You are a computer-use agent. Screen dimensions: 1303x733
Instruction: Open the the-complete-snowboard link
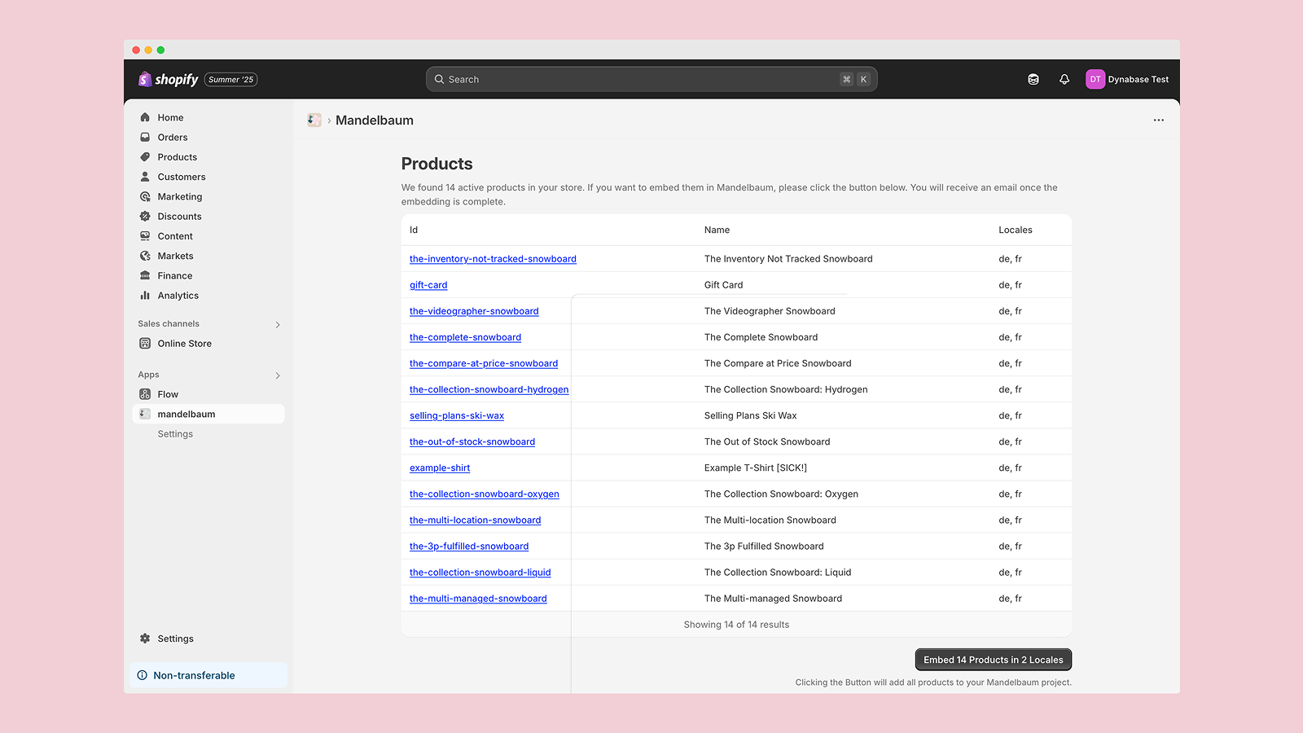tap(465, 337)
